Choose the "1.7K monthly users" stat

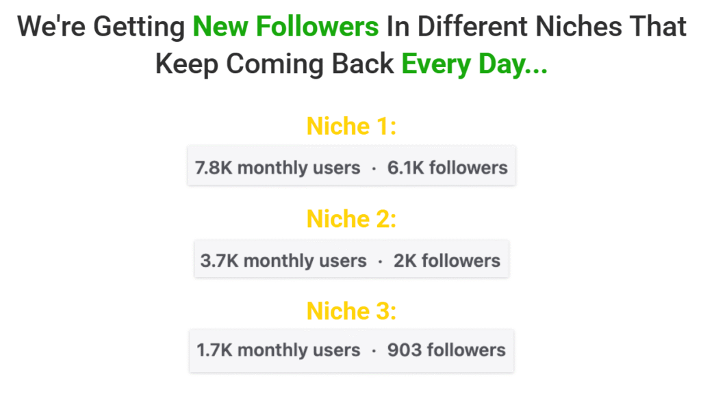pos(278,351)
